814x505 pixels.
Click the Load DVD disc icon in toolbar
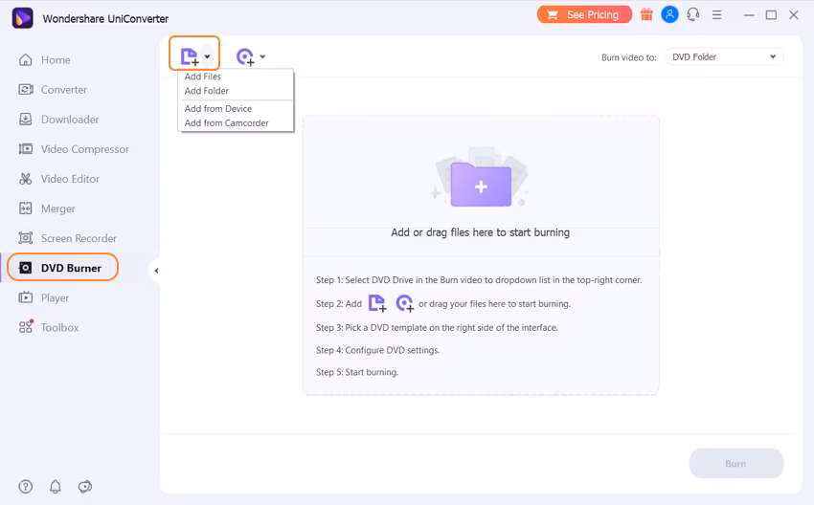(x=245, y=56)
